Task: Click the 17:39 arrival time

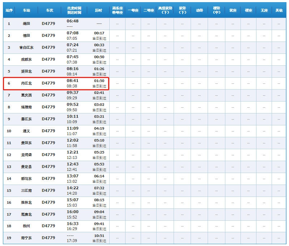Action: coord(72,241)
